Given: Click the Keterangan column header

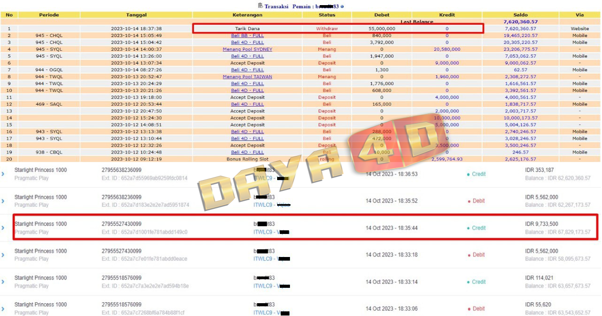Looking at the screenshot, I should (x=247, y=15).
